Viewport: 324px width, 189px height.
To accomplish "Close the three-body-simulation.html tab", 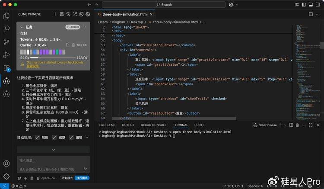I will pos(151,14).
